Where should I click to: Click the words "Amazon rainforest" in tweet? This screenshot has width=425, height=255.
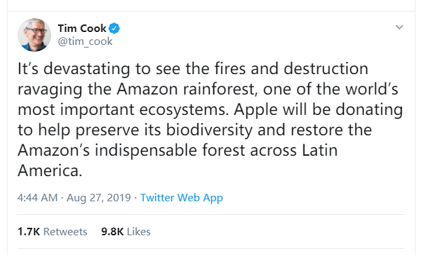click(186, 89)
